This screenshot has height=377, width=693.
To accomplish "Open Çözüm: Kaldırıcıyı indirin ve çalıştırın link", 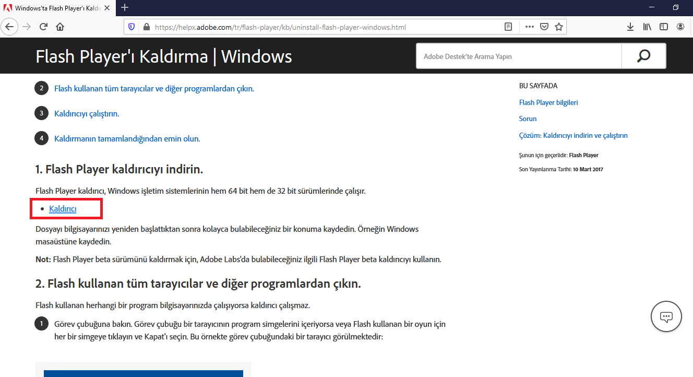I will point(573,135).
